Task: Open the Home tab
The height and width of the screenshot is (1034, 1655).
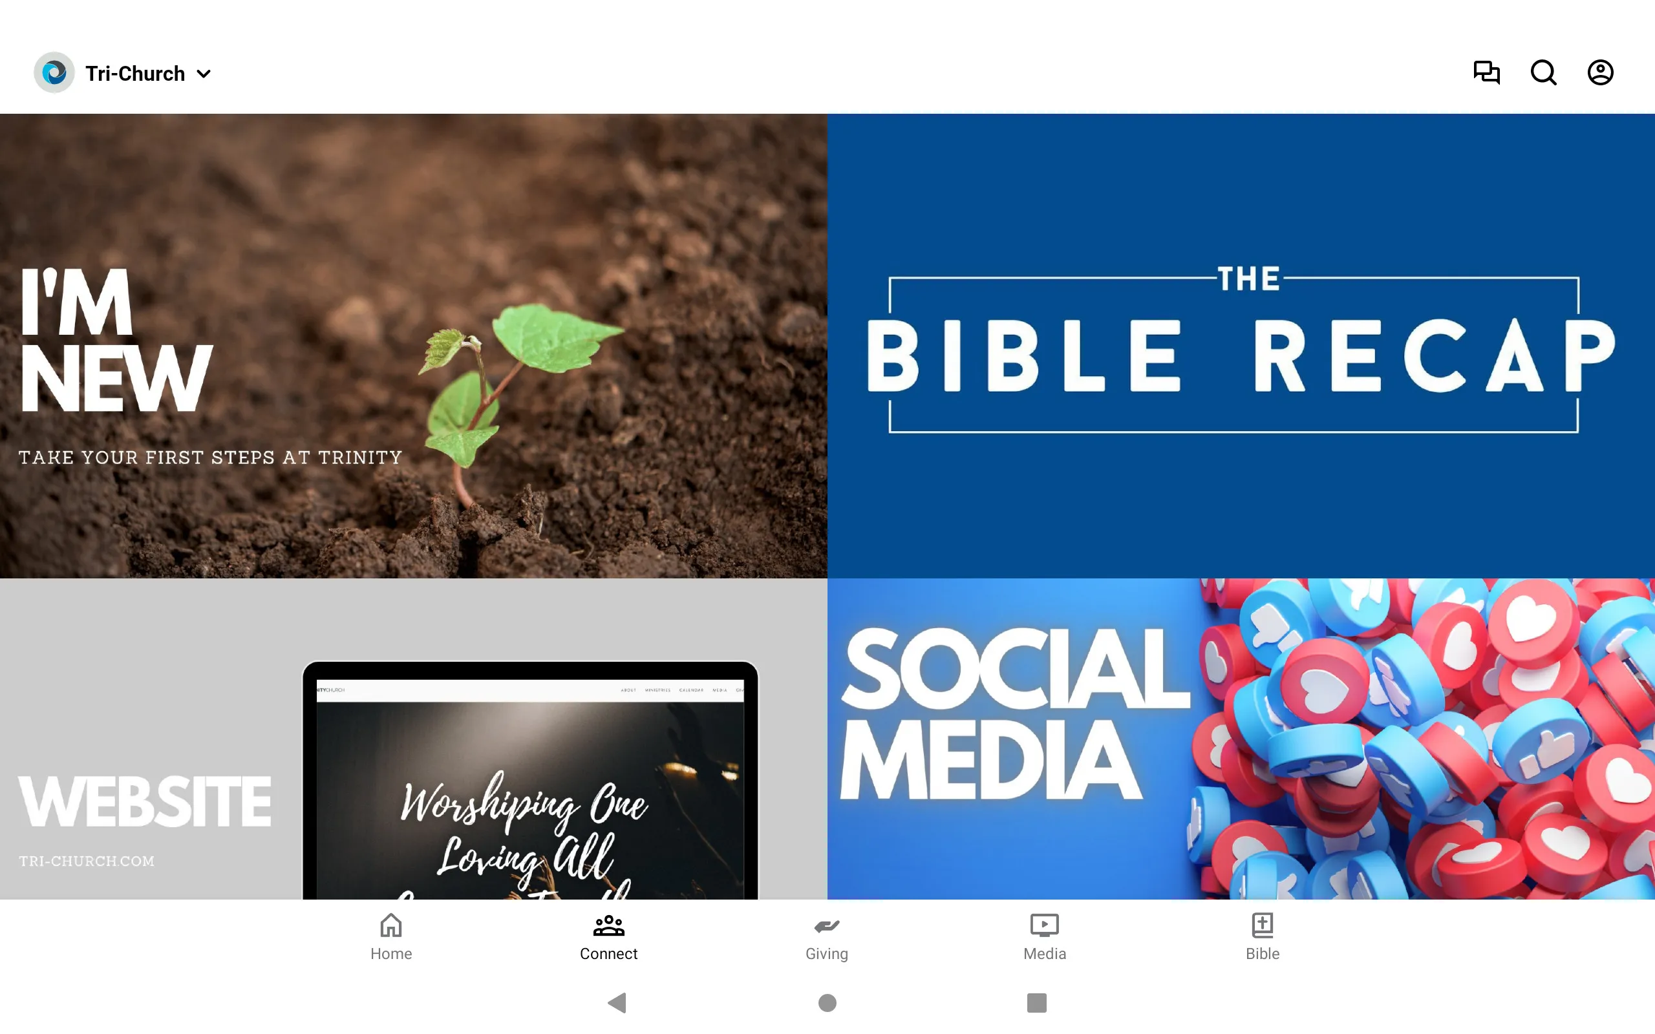Action: pyautogui.click(x=390, y=936)
